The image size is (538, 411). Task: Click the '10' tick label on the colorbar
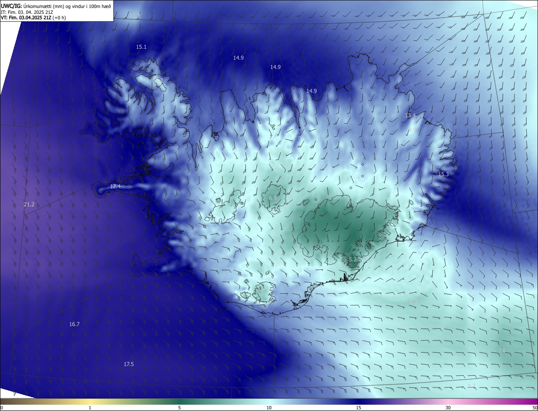tap(269, 408)
